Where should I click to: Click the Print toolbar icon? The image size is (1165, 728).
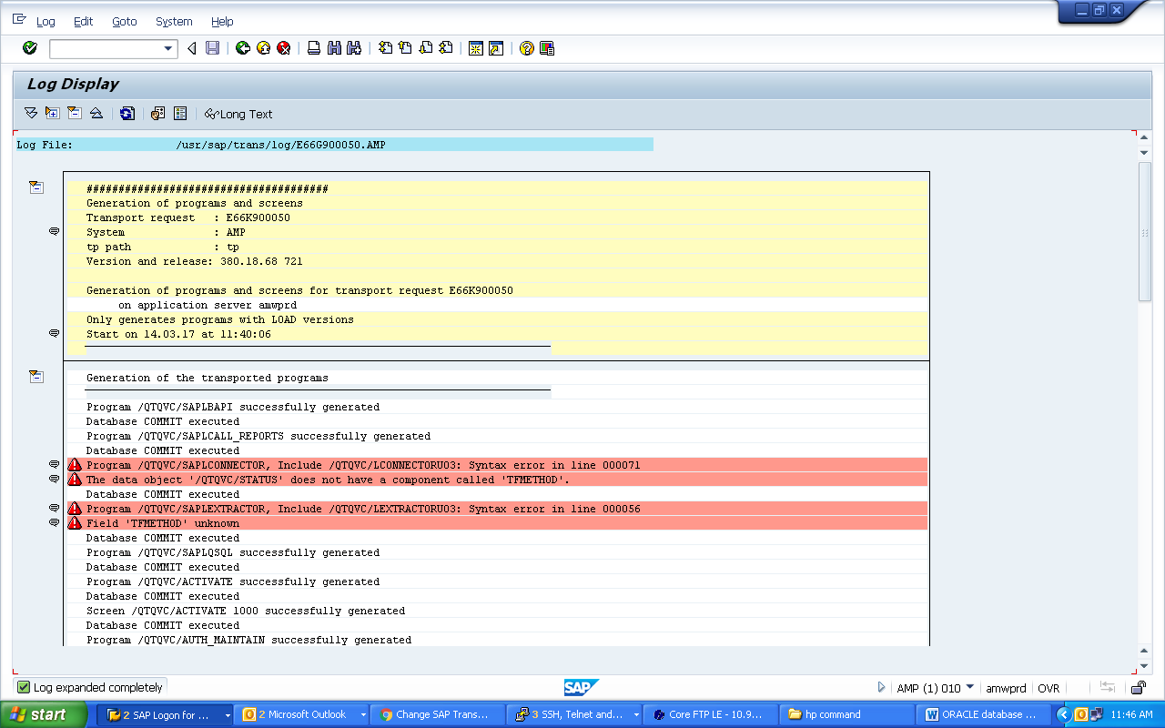(313, 48)
